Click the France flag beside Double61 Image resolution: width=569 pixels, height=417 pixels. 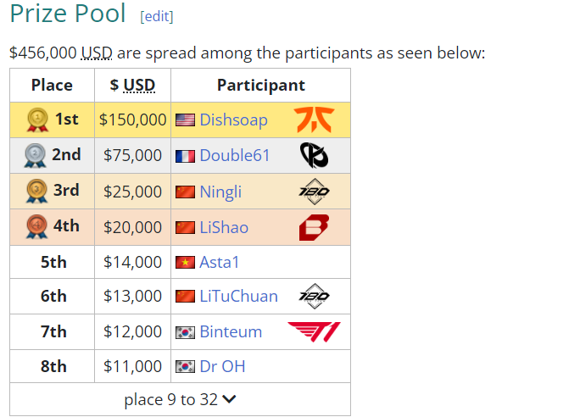[x=185, y=156]
